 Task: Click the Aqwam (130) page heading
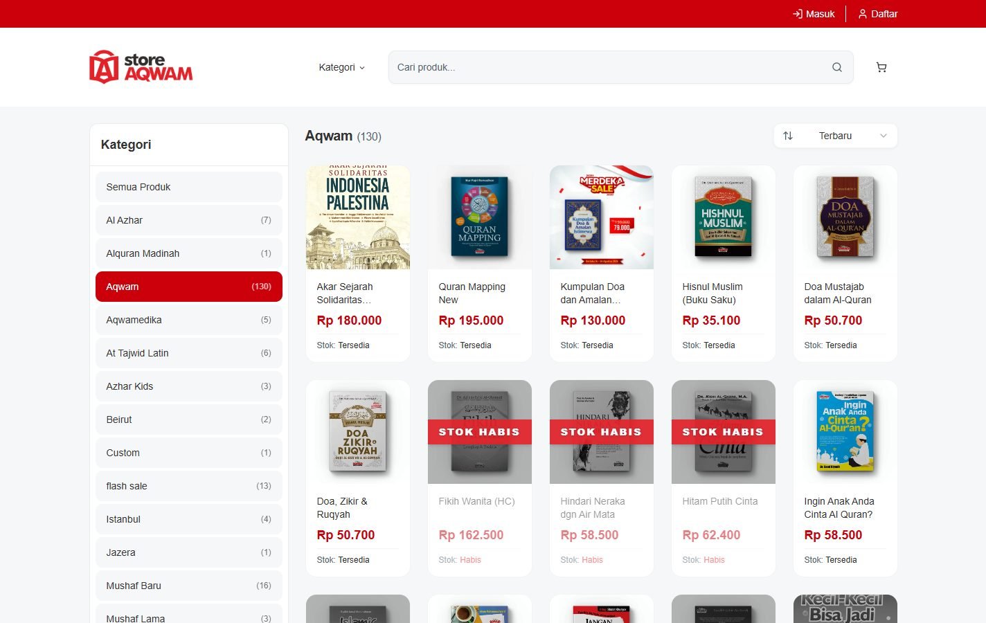[343, 136]
